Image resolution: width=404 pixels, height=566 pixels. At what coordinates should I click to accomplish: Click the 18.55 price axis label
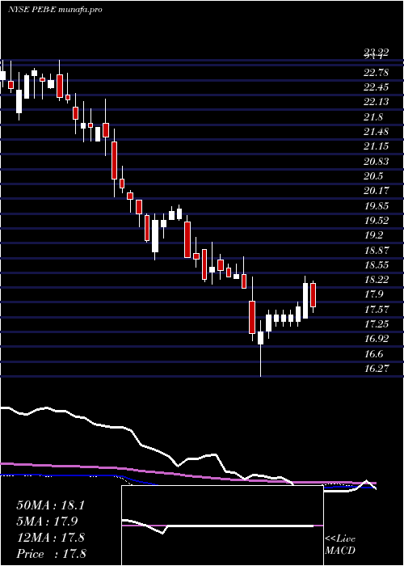377,265
